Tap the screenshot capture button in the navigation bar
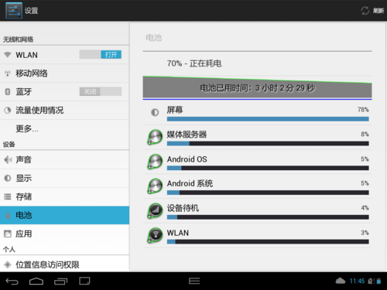The height and width of the screenshot is (290, 387). pos(84,281)
